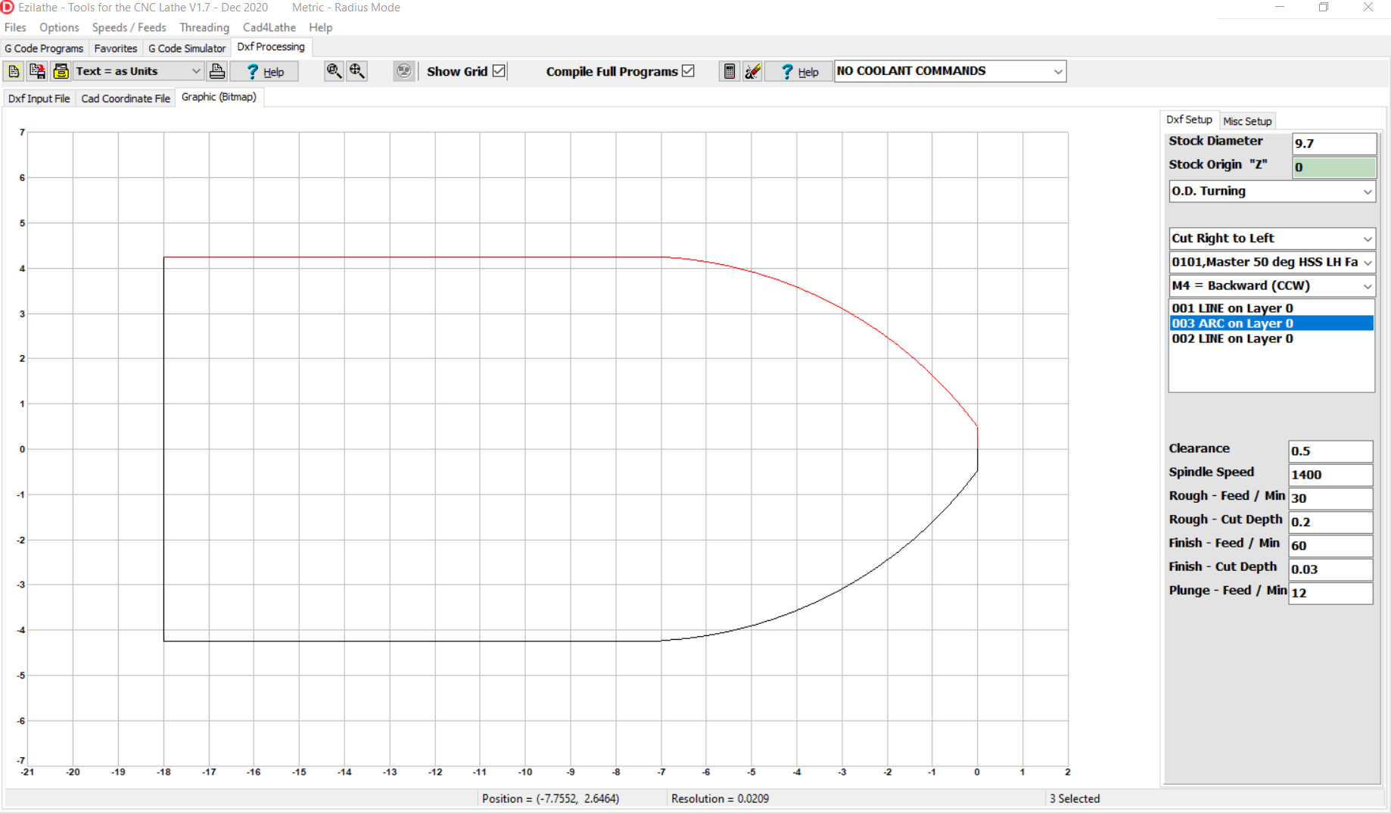Select 002 LINE on Layer 0

tap(1271, 338)
